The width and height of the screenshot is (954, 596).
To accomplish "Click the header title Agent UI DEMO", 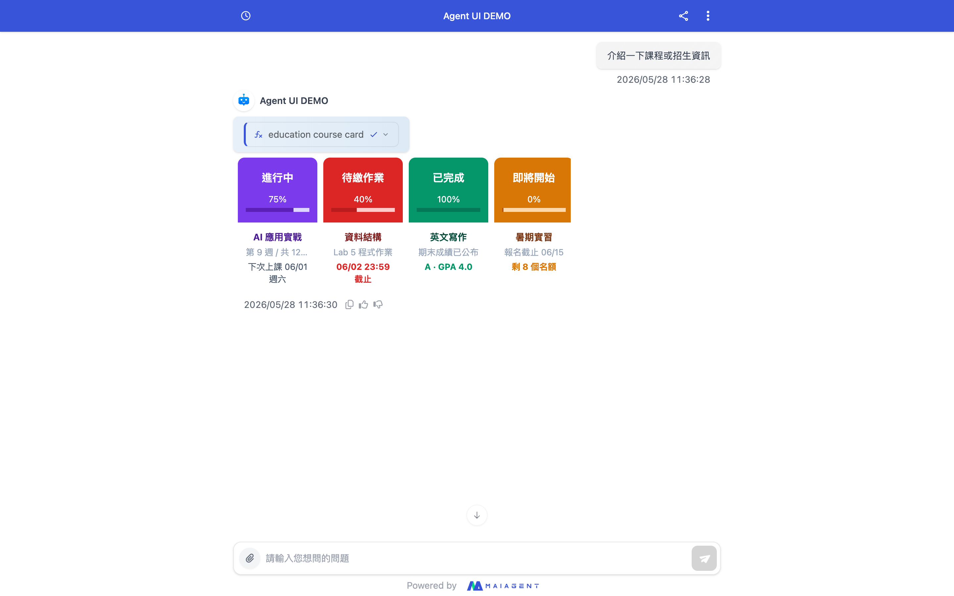I will click(x=477, y=16).
